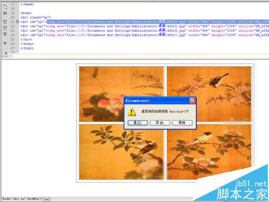Image resolution: width=269 pixels, height=202 pixels.
Task: Click Select Parent Tag icon in coding toolbar
Action: click(x=5, y=43)
